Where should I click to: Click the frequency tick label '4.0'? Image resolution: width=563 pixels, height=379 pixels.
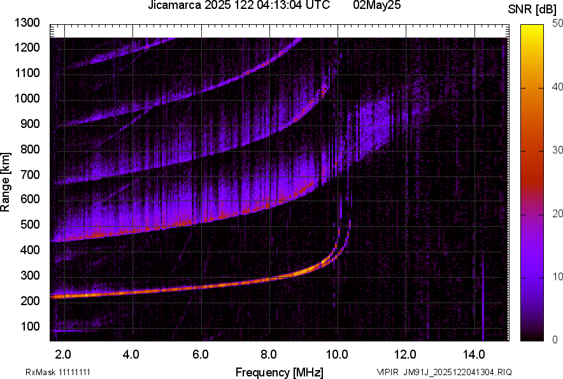[131, 355]
